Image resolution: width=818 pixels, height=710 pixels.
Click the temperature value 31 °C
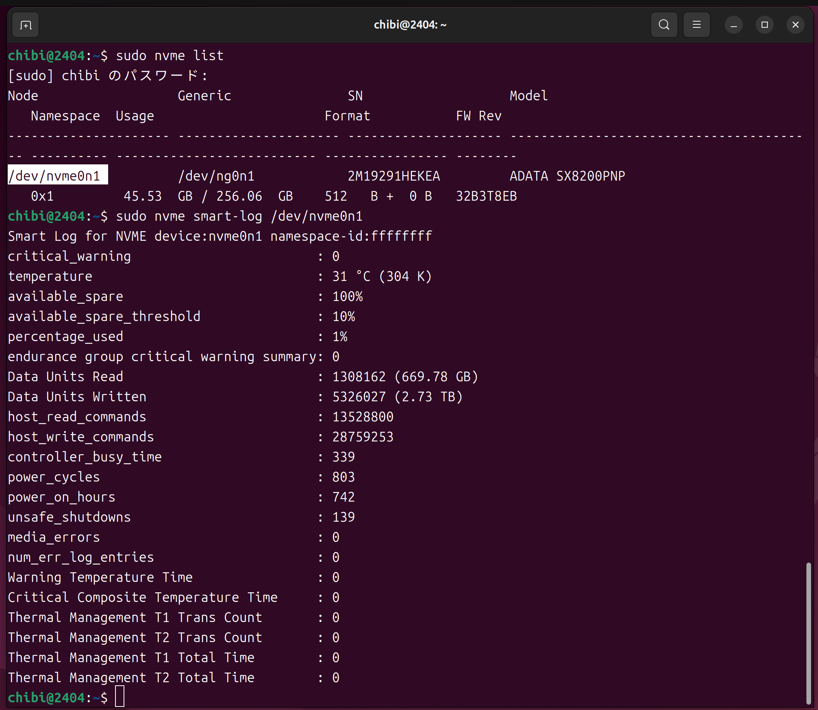(x=351, y=276)
